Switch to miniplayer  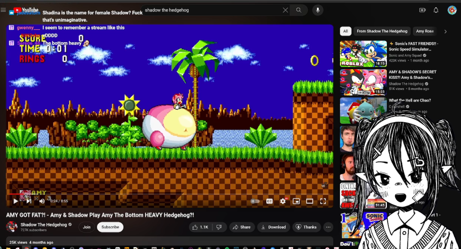[296, 201]
